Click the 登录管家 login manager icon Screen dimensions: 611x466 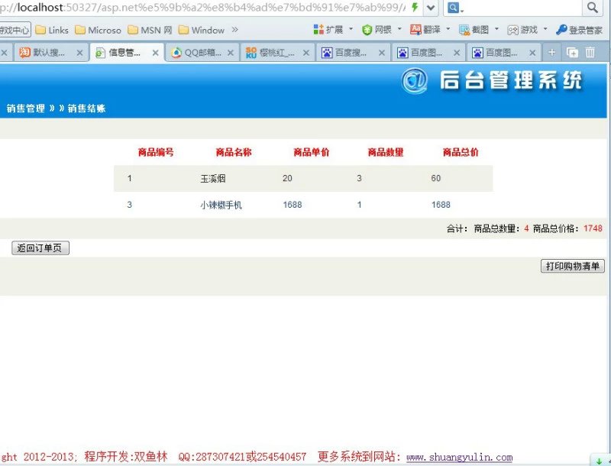(x=561, y=29)
